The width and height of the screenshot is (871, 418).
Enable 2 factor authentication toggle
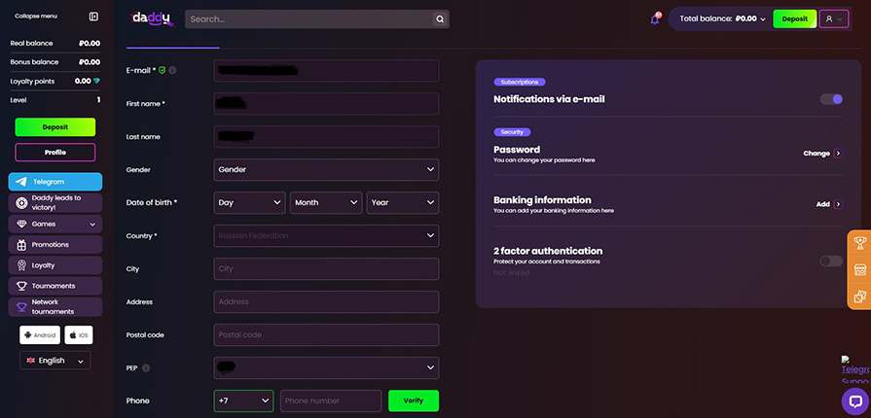tap(830, 261)
